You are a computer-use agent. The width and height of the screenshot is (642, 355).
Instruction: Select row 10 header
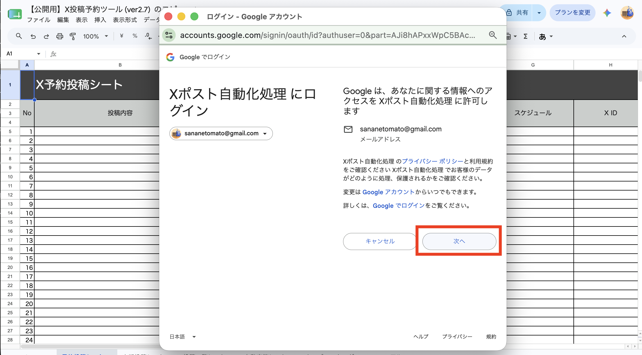point(10,177)
